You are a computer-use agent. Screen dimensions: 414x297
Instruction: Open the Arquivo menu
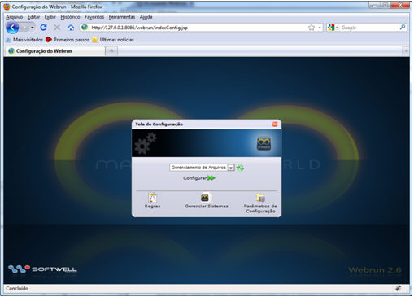pos(15,17)
